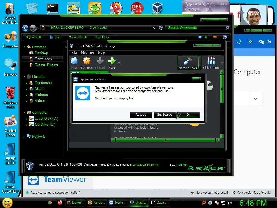Viewport: 277px width, 208px height.
Task: Select CD Drive (E:) in tree
Action: pyautogui.click(x=45, y=125)
